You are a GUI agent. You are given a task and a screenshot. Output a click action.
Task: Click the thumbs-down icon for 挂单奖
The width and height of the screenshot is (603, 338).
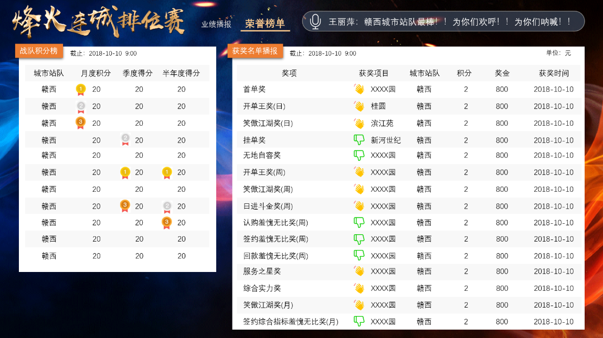[359, 140]
